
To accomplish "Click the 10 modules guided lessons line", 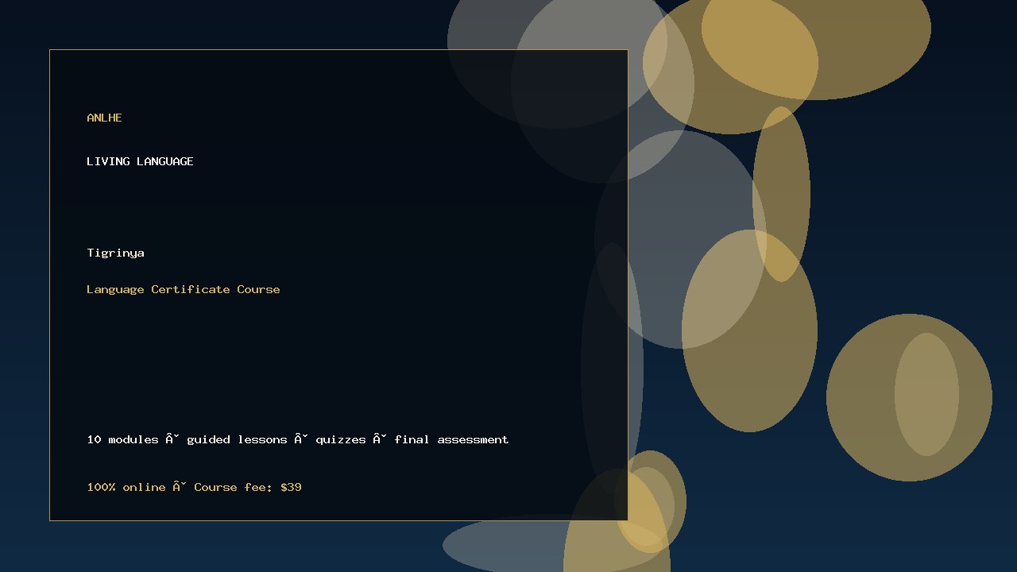I will point(298,439).
